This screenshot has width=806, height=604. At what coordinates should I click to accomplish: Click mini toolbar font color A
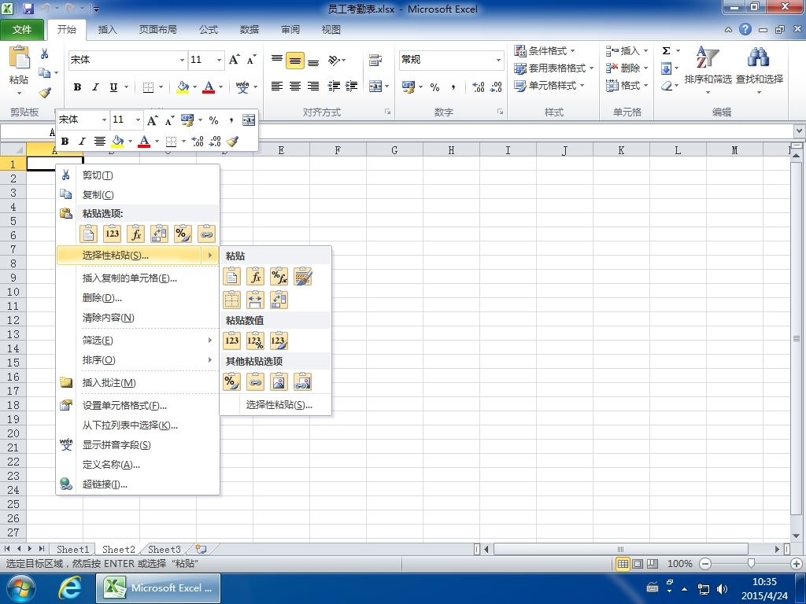(x=145, y=141)
